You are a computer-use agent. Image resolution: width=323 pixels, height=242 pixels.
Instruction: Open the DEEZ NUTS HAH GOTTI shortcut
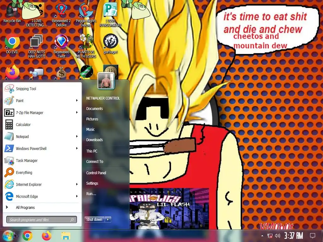(x=37, y=46)
